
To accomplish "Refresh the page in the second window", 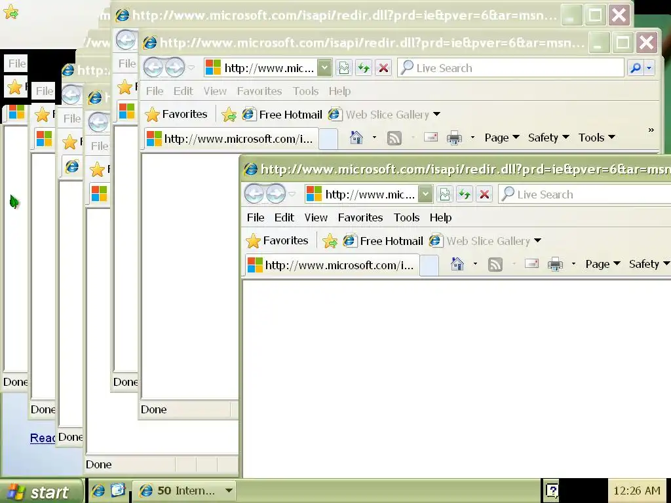I will [363, 68].
